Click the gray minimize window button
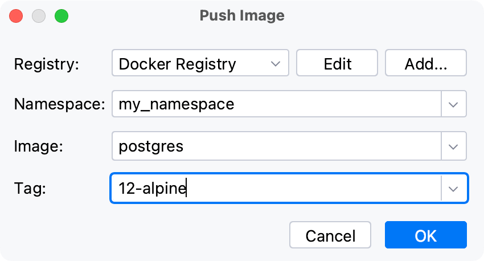This screenshot has width=484, height=261. click(39, 16)
